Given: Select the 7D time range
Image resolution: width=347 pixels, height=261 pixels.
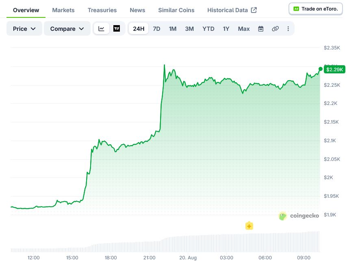Looking at the screenshot, I should (156, 29).
